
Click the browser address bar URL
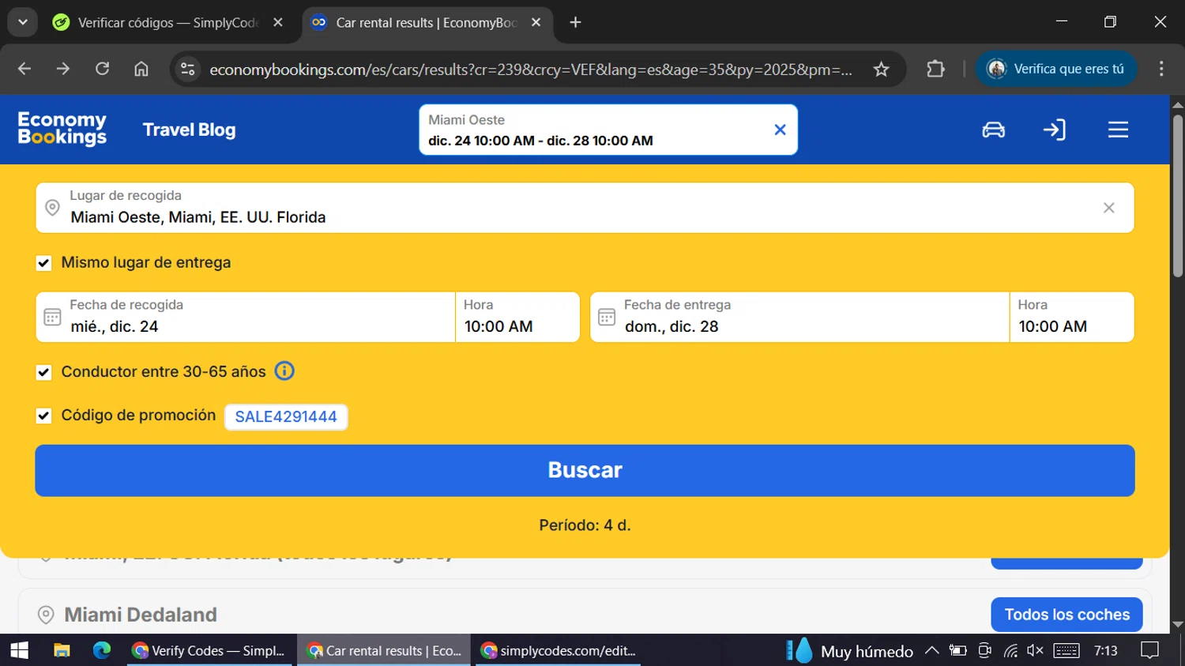pyautogui.click(x=530, y=70)
